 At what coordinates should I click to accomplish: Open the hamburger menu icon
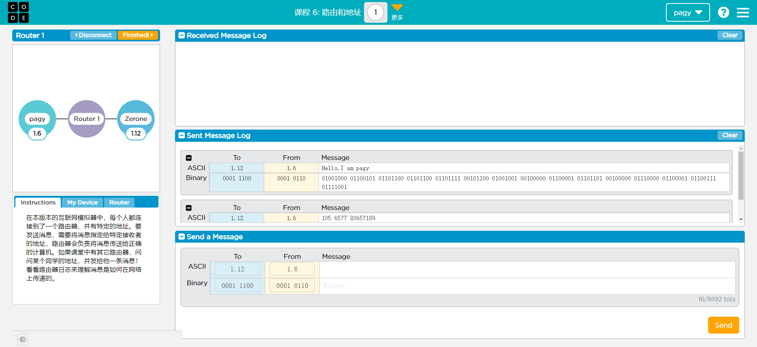point(743,13)
